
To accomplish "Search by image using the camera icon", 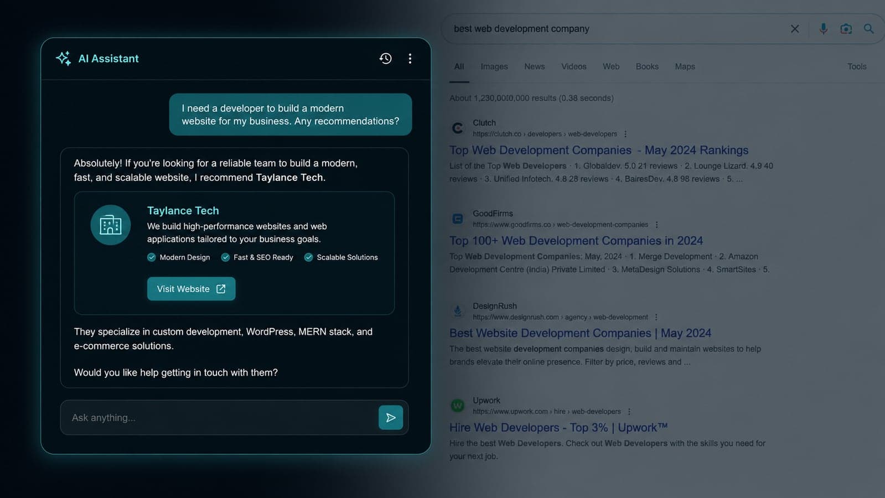I will click(846, 29).
